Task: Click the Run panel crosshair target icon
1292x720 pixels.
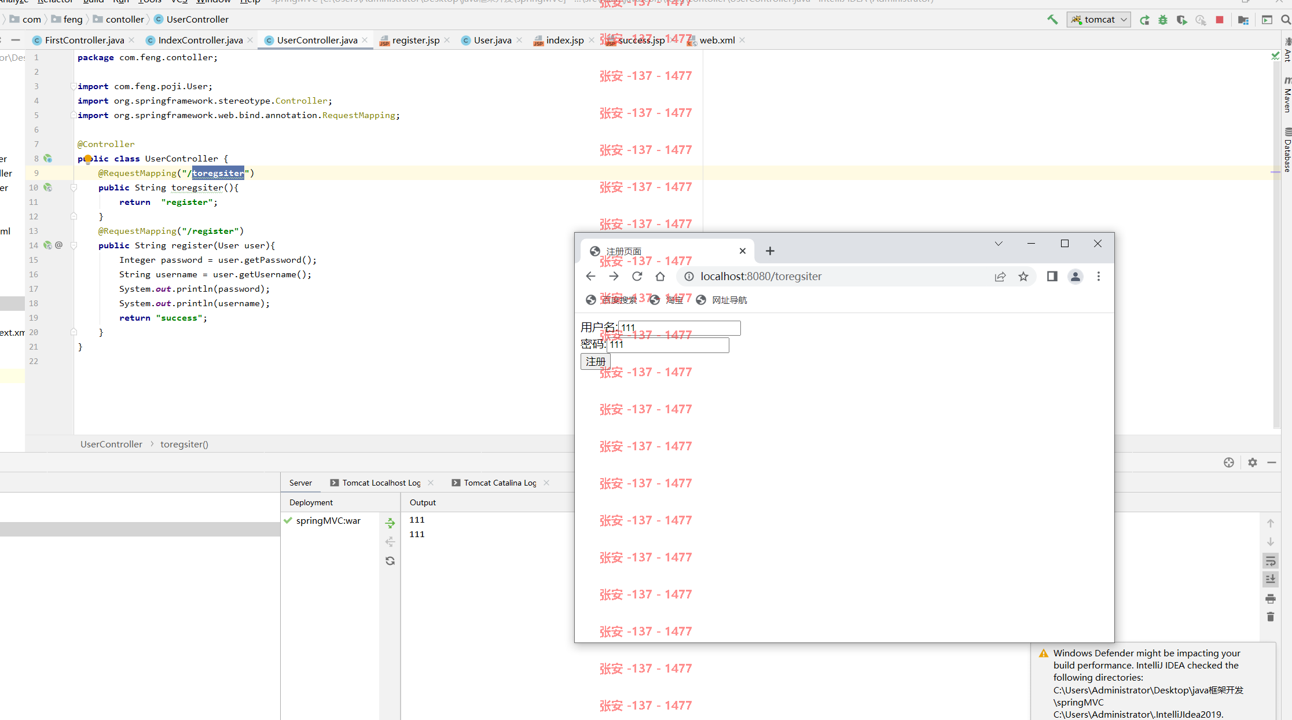Action: coord(1229,462)
